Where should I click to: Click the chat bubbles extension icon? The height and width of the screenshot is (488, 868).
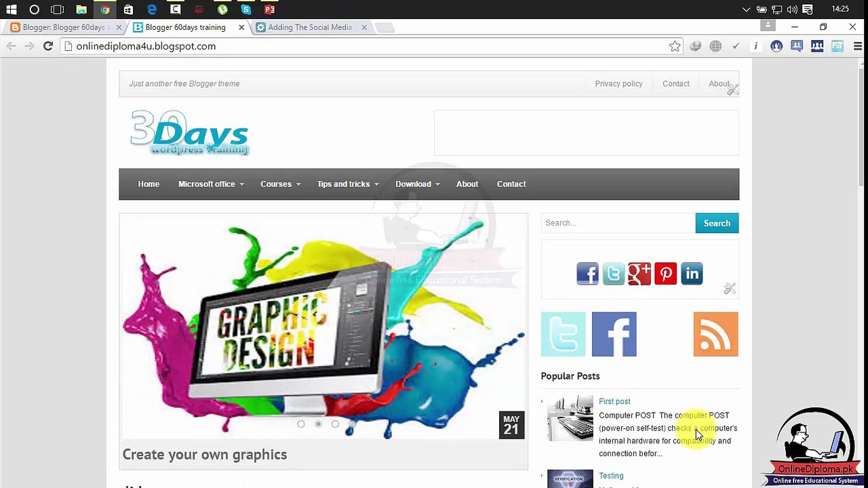click(797, 46)
